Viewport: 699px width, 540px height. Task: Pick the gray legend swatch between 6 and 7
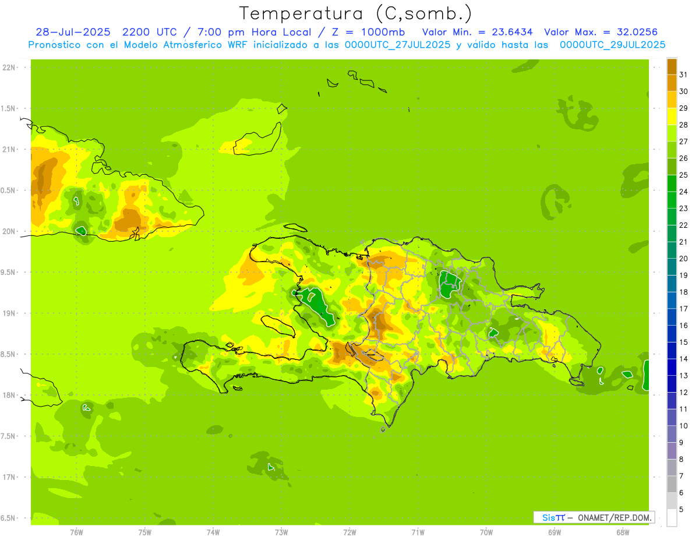672,484
